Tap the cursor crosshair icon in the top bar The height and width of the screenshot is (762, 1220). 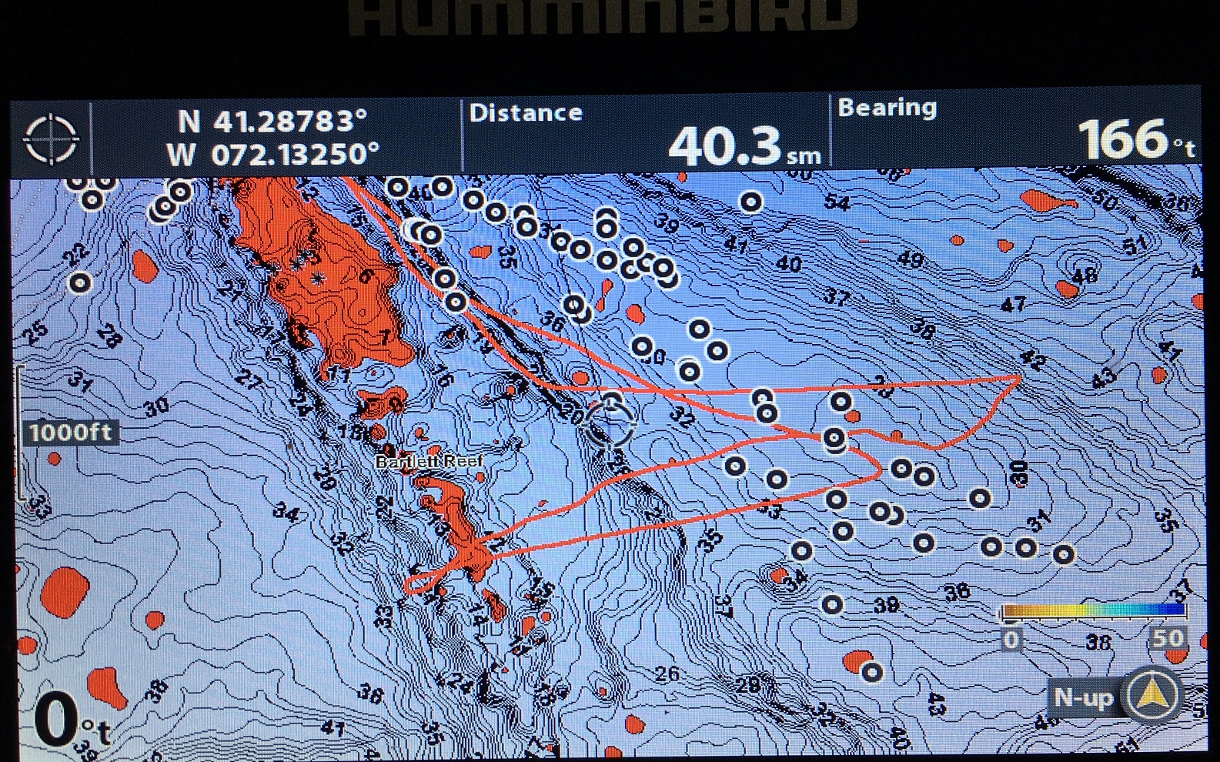pos(51,140)
